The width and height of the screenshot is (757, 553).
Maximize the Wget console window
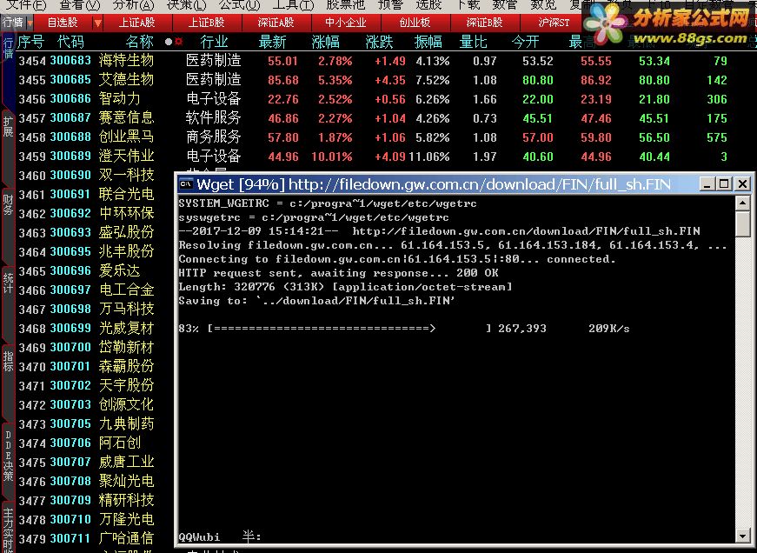[x=724, y=184]
